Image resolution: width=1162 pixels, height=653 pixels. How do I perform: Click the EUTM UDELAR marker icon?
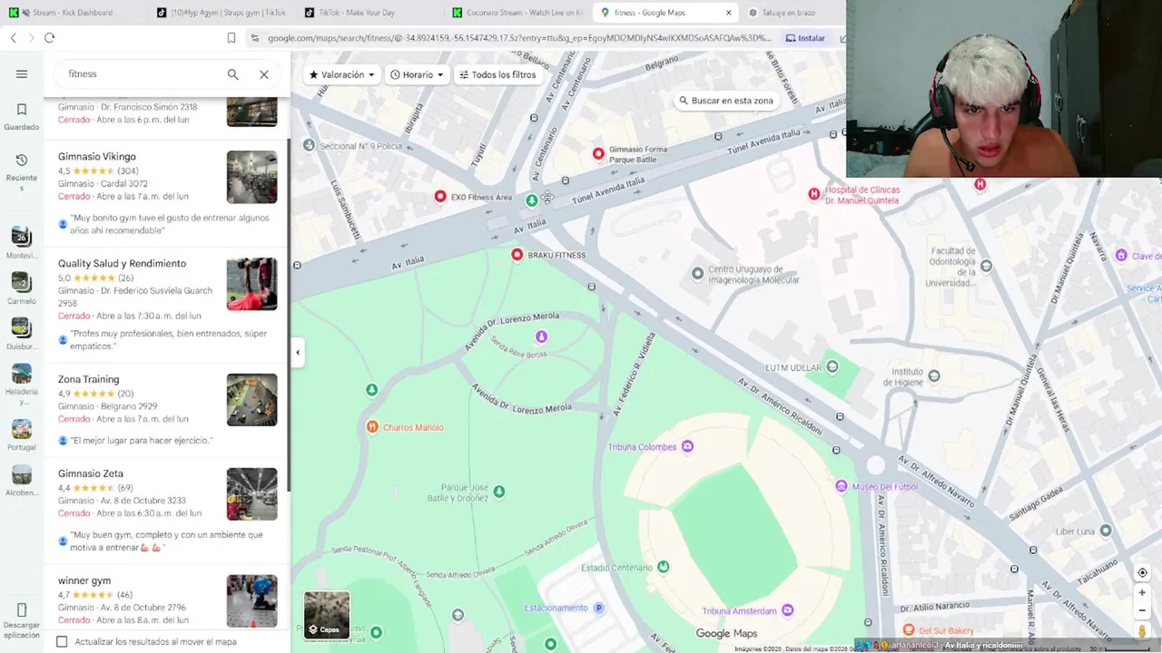(x=832, y=367)
